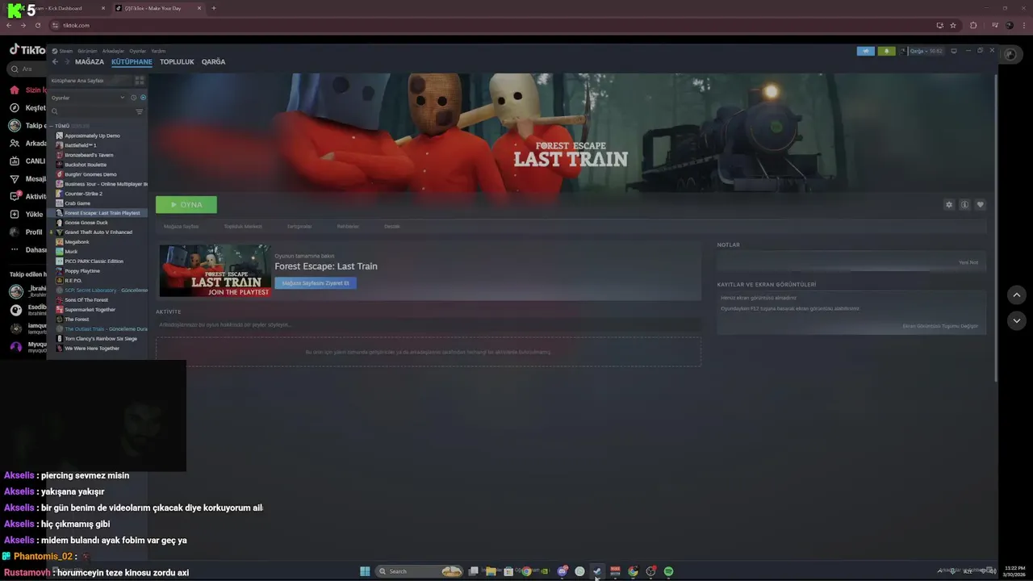Click TikTok home icon in sidebar
Viewport: 1033px width, 581px height.
15,90
